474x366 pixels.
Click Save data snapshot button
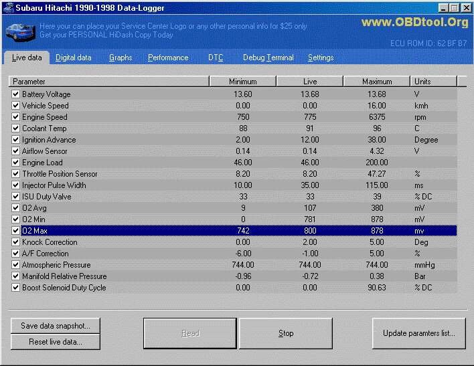click(56, 325)
